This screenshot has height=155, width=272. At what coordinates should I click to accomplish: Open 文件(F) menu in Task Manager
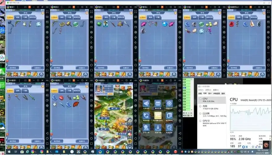[201, 90]
